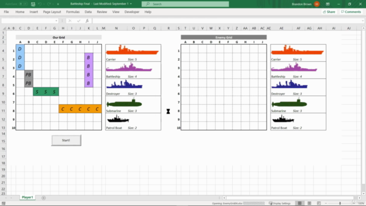Open the file name dropdown in title bar
Viewport: 366px width, 206px height.
(x=131, y=4)
